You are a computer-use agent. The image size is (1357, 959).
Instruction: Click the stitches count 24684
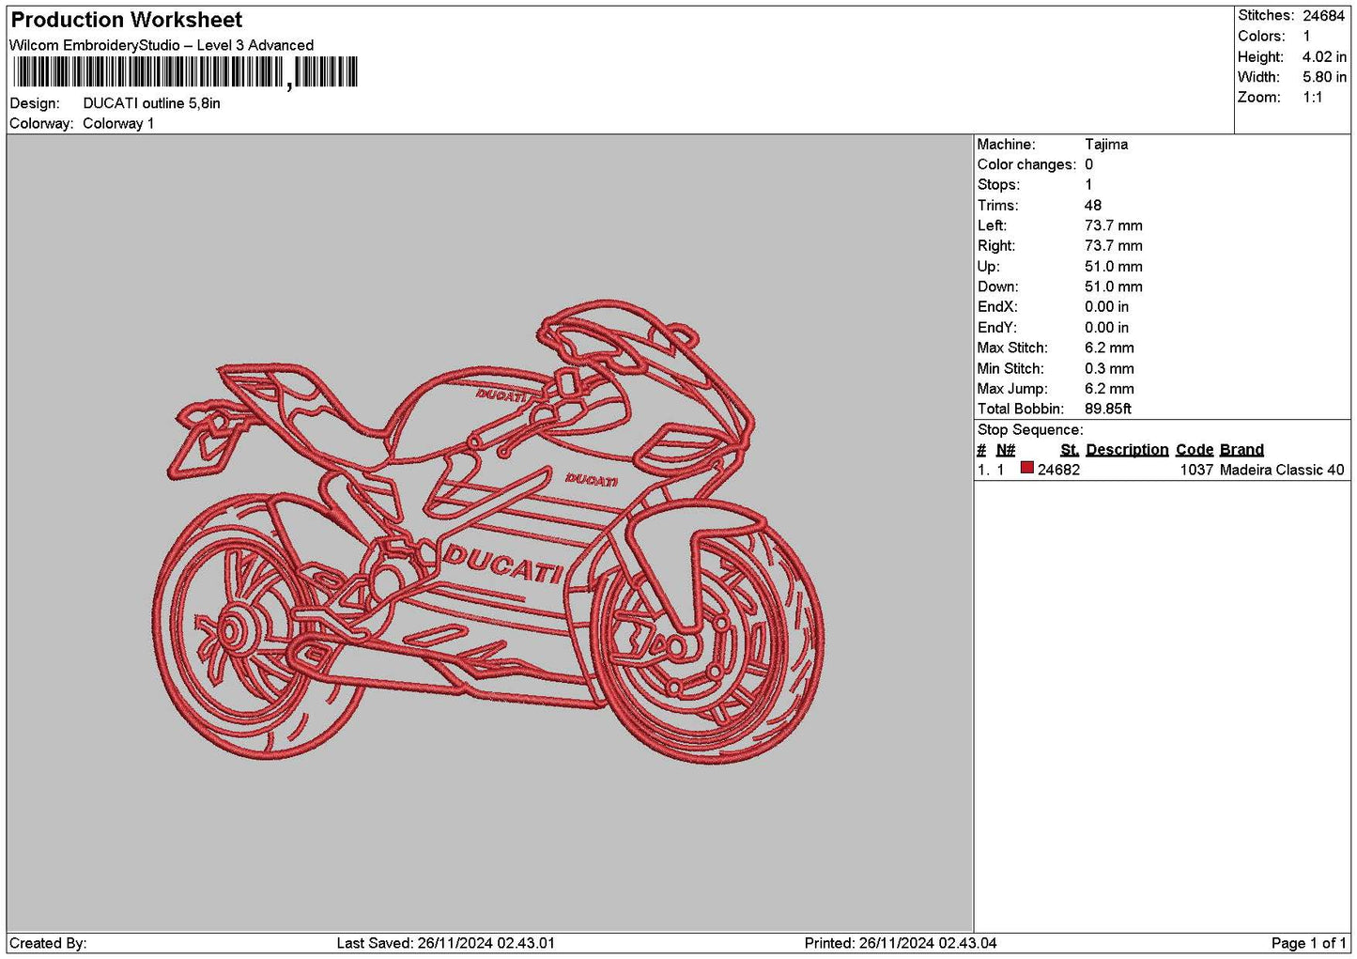1324,16
